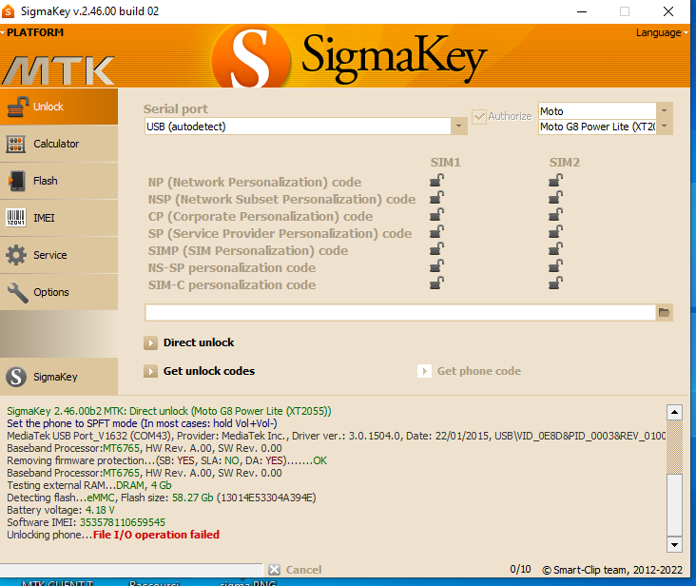
Task: Open the Service tab
Action: 59,255
